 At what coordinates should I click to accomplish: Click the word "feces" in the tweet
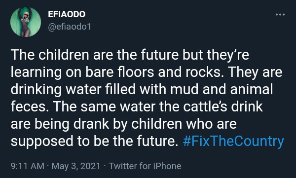[x=28, y=107]
